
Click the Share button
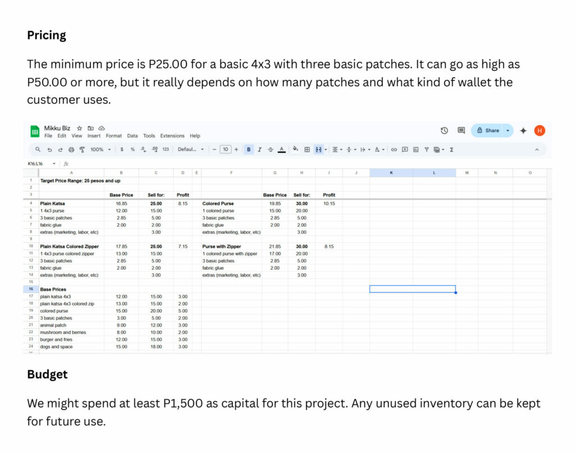point(487,130)
